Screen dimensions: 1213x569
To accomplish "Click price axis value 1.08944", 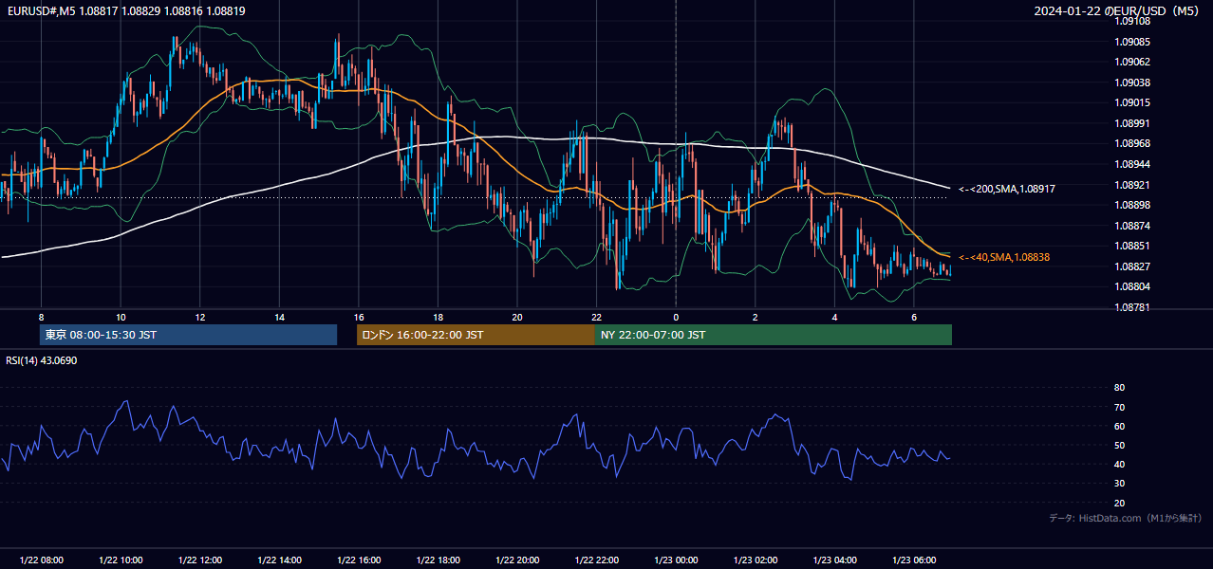I will (x=1131, y=164).
